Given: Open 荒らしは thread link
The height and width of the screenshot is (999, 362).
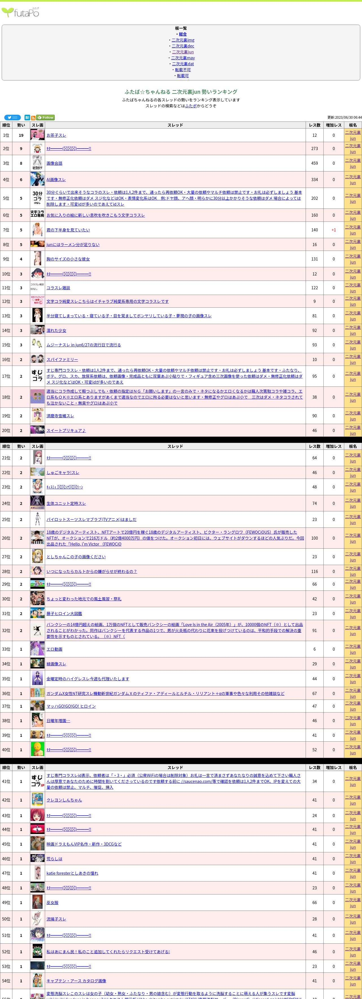Looking at the screenshot, I should point(55,859).
